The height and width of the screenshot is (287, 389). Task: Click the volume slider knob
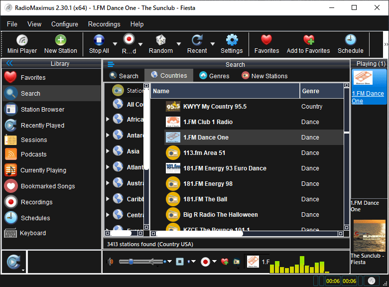point(131,262)
